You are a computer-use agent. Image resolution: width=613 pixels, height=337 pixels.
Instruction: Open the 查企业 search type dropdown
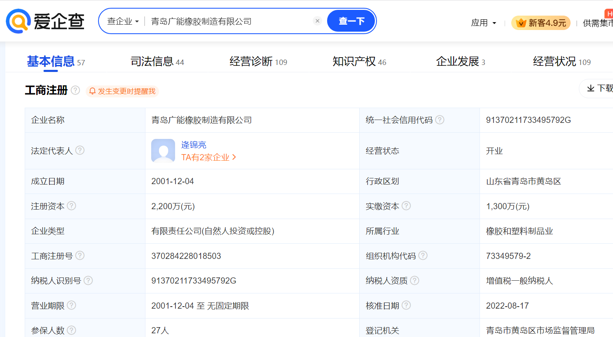point(123,21)
